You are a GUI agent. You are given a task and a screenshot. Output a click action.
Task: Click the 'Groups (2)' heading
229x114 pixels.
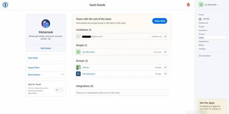82,61
